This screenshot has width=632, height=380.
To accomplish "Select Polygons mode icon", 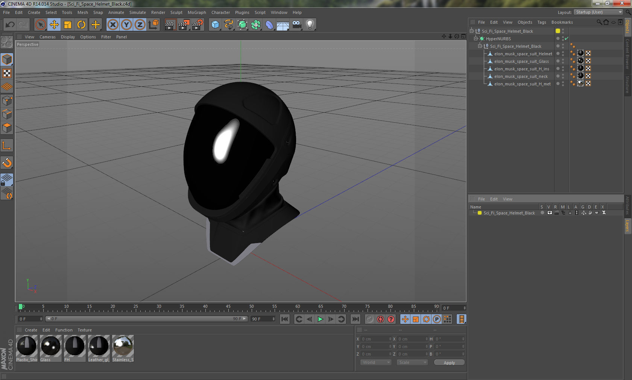I will click(x=7, y=128).
